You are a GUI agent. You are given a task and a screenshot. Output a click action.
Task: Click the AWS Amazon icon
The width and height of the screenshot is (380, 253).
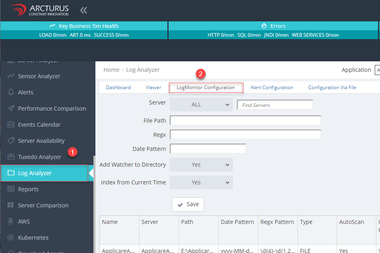point(11,222)
